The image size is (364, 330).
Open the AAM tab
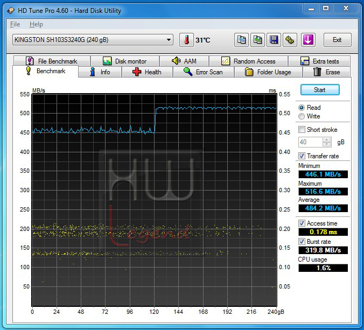coord(184,61)
